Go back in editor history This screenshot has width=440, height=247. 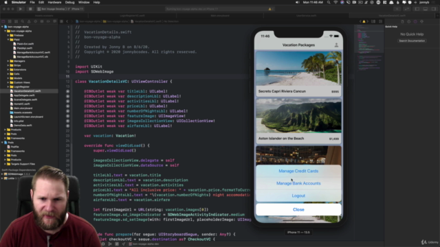click(67, 21)
